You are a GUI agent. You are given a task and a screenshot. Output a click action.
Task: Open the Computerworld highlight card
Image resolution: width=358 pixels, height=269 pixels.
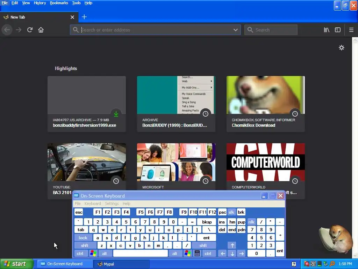[266, 166]
